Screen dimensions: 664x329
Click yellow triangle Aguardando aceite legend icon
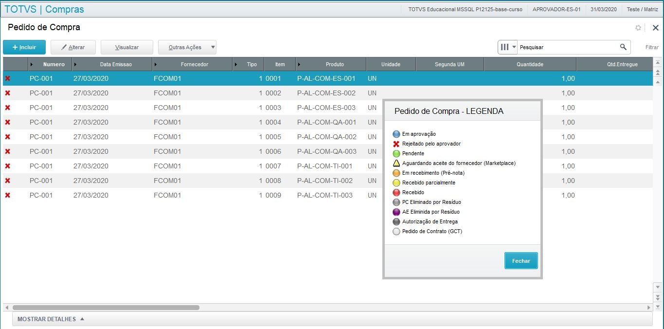point(396,163)
